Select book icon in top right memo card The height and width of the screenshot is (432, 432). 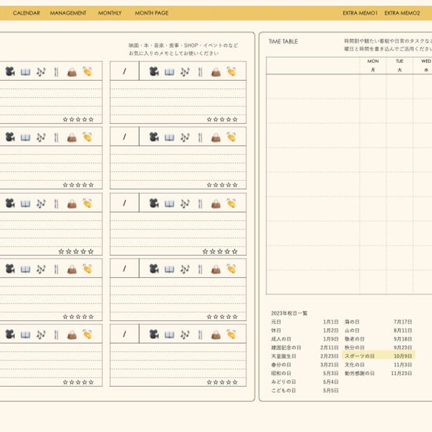pyautogui.click(x=170, y=72)
